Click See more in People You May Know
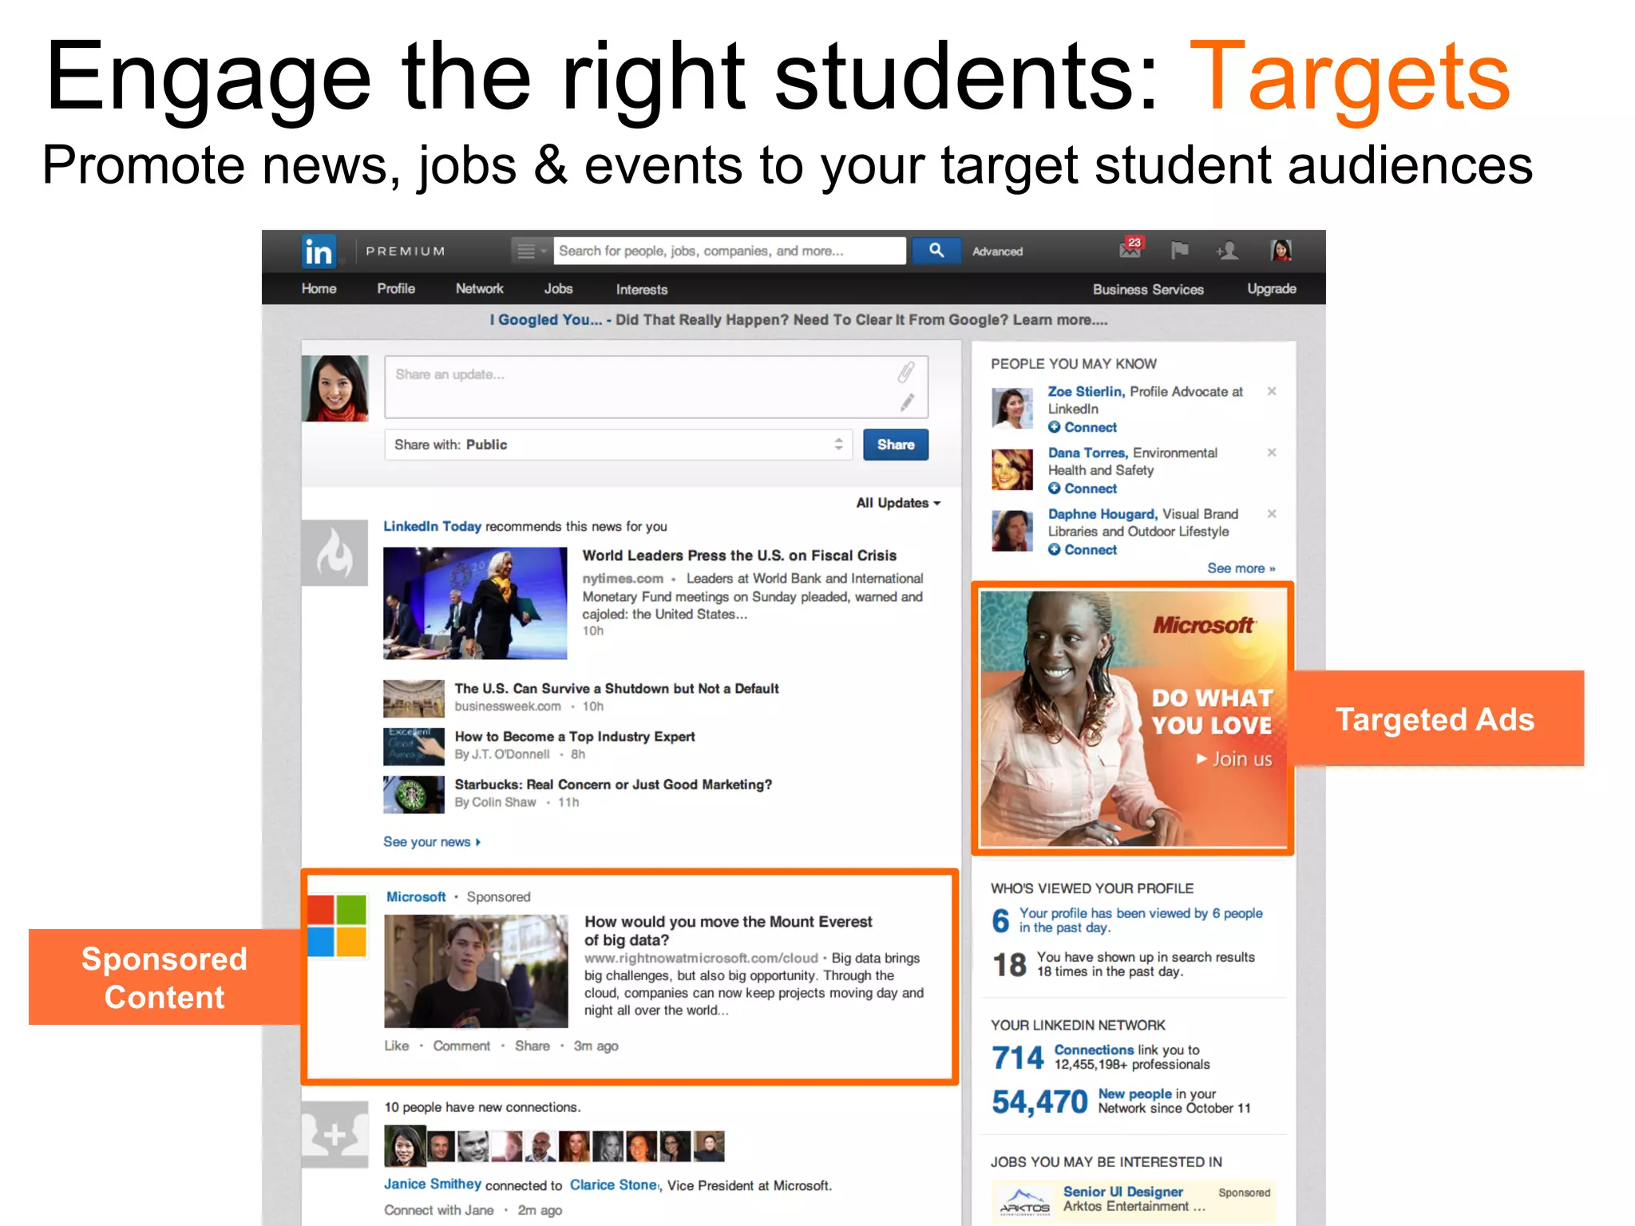 (1241, 568)
